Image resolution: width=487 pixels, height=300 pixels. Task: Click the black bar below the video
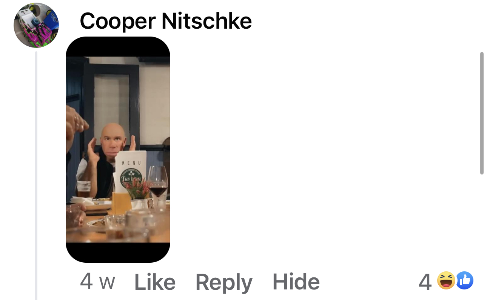pyautogui.click(x=118, y=253)
